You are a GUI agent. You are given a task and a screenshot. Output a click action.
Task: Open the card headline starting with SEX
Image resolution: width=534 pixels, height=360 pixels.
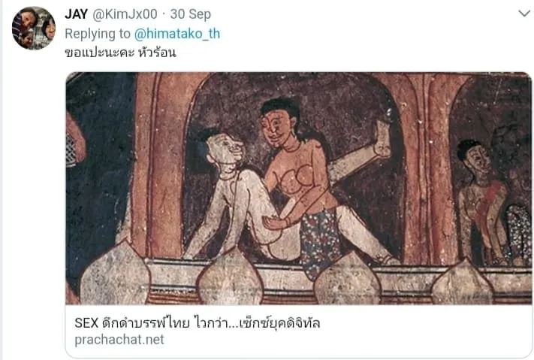click(x=198, y=322)
